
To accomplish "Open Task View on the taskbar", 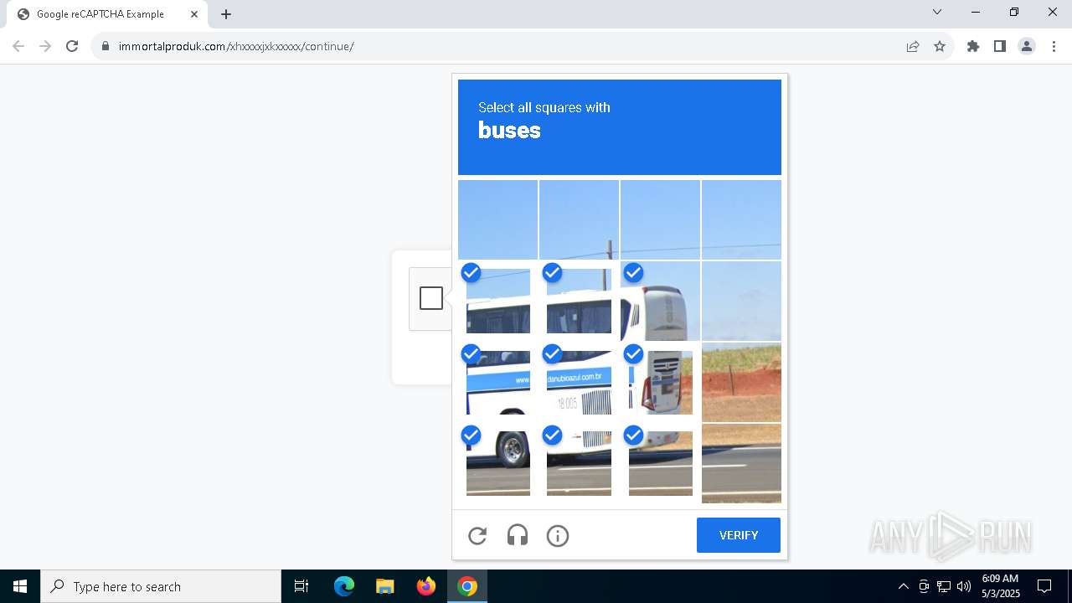I will pyautogui.click(x=301, y=586).
